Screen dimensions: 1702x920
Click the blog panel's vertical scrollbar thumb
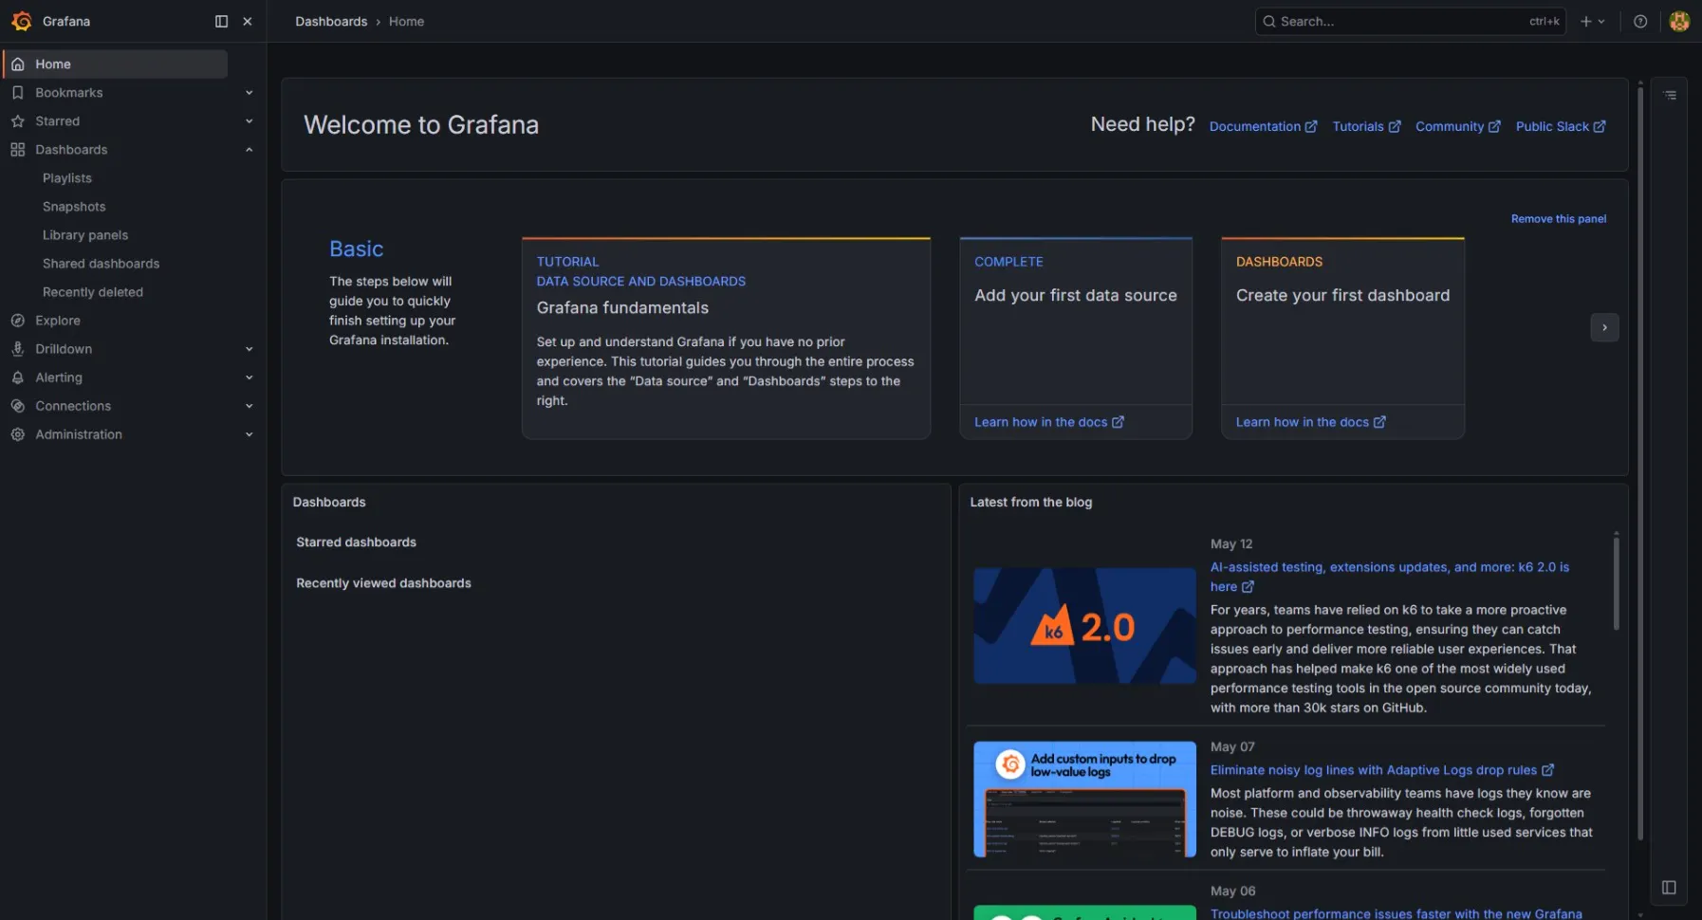click(x=1616, y=582)
